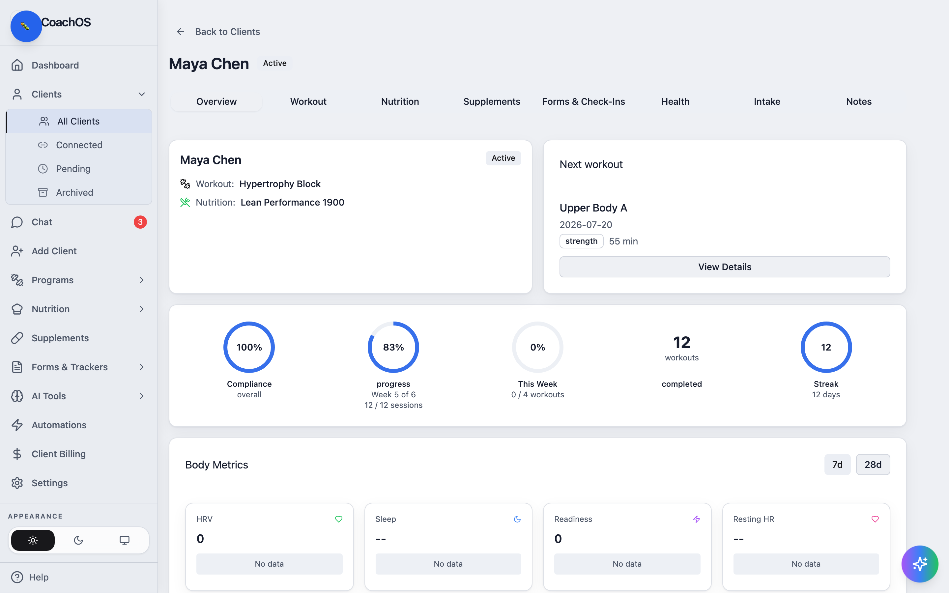949x593 pixels.
Task: Switch to the Health tab
Action: pos(675,101)
